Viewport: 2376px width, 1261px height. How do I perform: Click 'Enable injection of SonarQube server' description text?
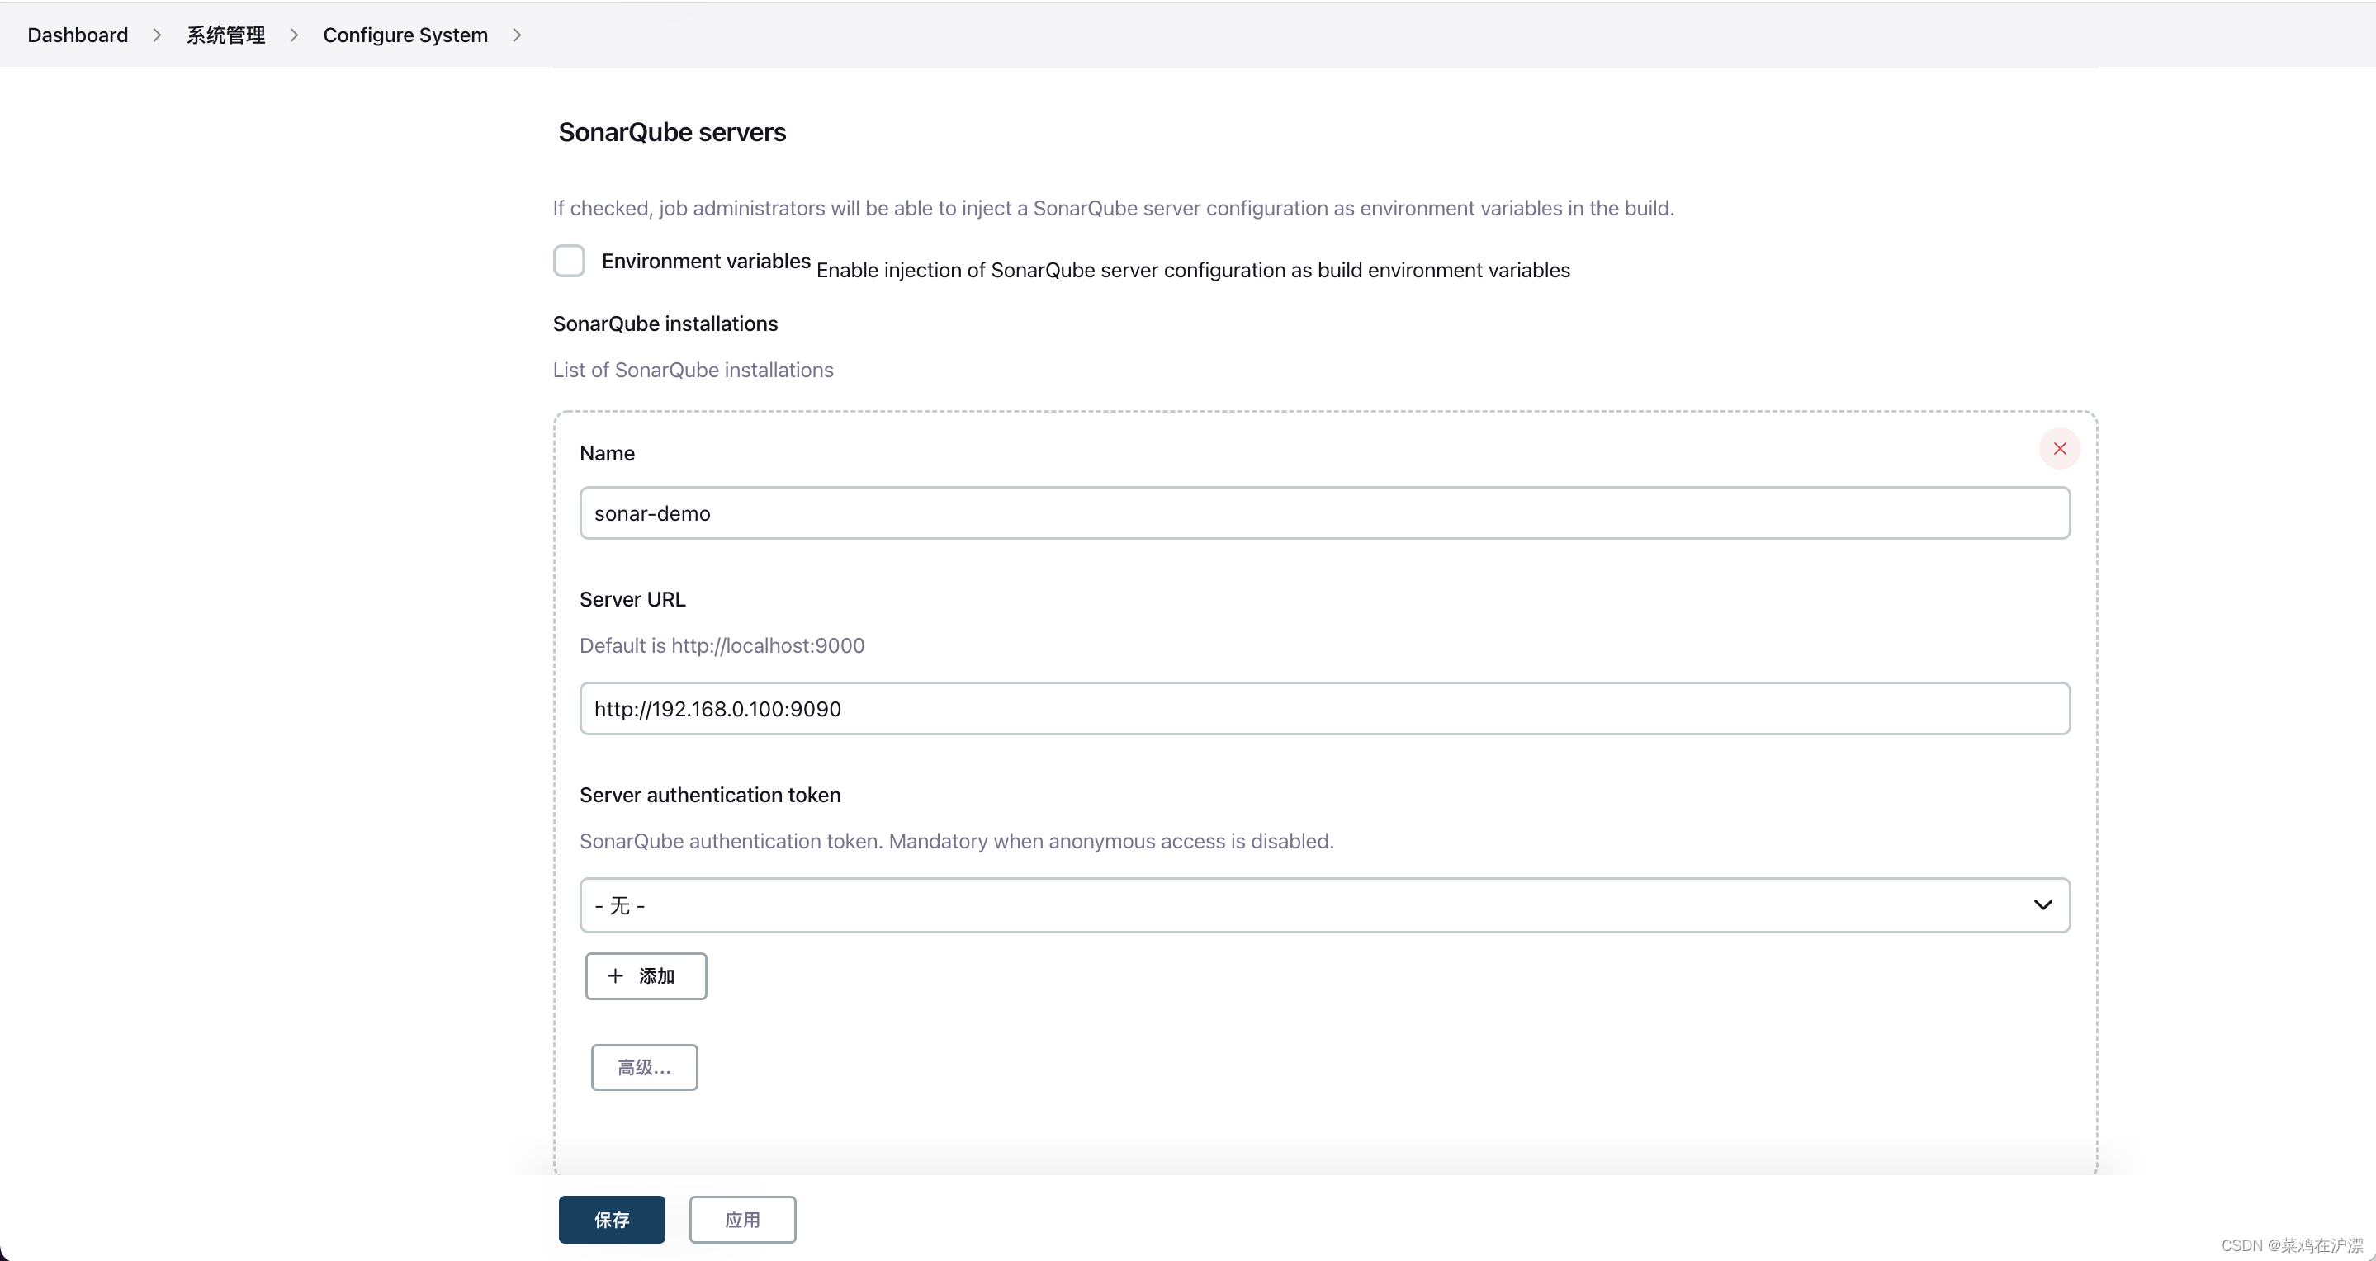[x=1191, y=270]
